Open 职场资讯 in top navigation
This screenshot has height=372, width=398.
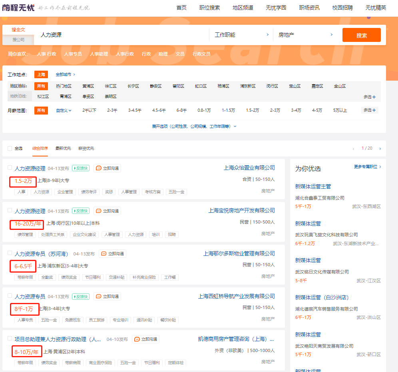(309, 8)
